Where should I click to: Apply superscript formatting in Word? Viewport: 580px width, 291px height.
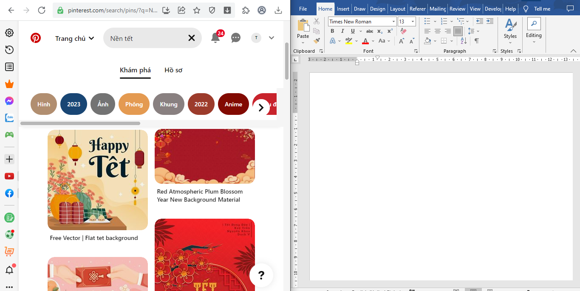[x=390, y=31]
